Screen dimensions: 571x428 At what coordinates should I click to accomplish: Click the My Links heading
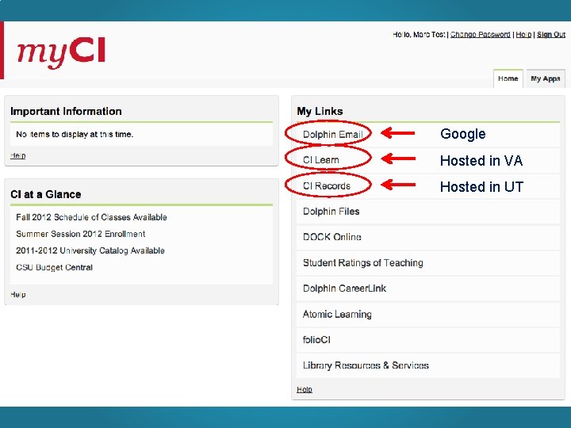320,112
